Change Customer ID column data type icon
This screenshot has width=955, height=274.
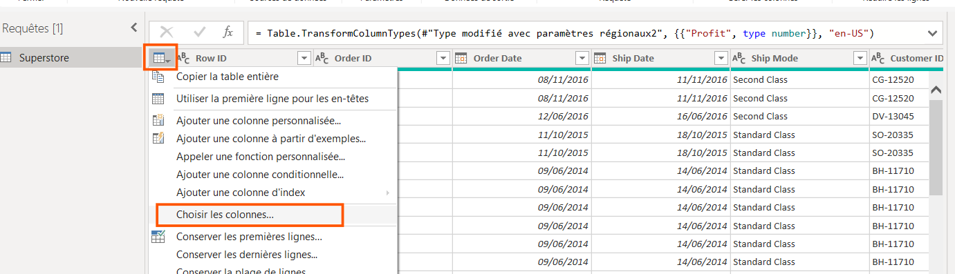point(878,59)
